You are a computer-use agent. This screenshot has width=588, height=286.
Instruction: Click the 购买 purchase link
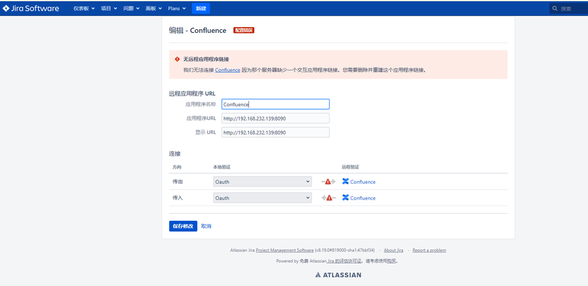(391, 261)
